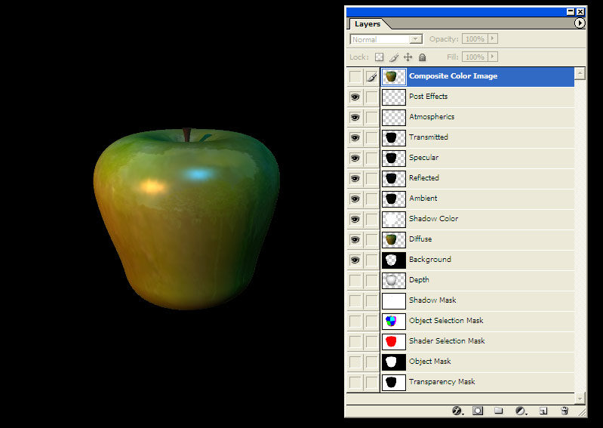Open the blend mode Normal dropdown
Image resolution: width=603 pixels, height=428 pixels.
pos(386,39)
